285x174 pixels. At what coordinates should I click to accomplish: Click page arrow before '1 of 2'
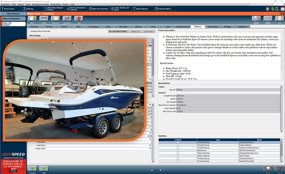coord(152,170)
